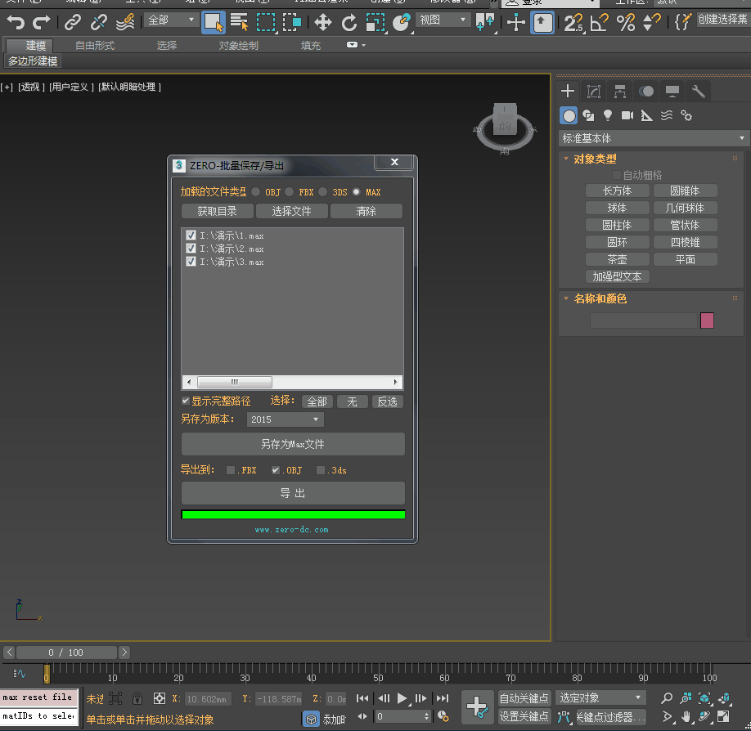Open the Modify panel tab icon

tap(594, 91)
